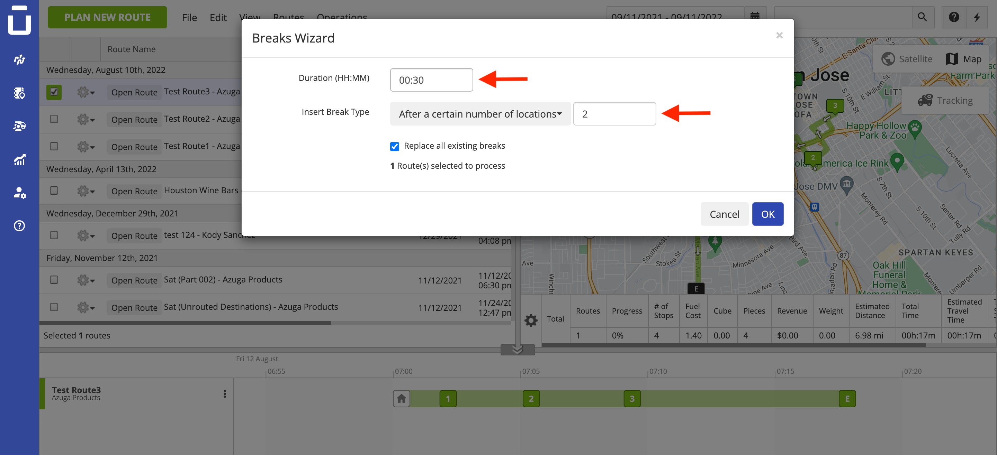Uncheck the Test Route3 row checkbox
Image resolution: width=997 pixels, height=455 pixels.
pos(54,92)
